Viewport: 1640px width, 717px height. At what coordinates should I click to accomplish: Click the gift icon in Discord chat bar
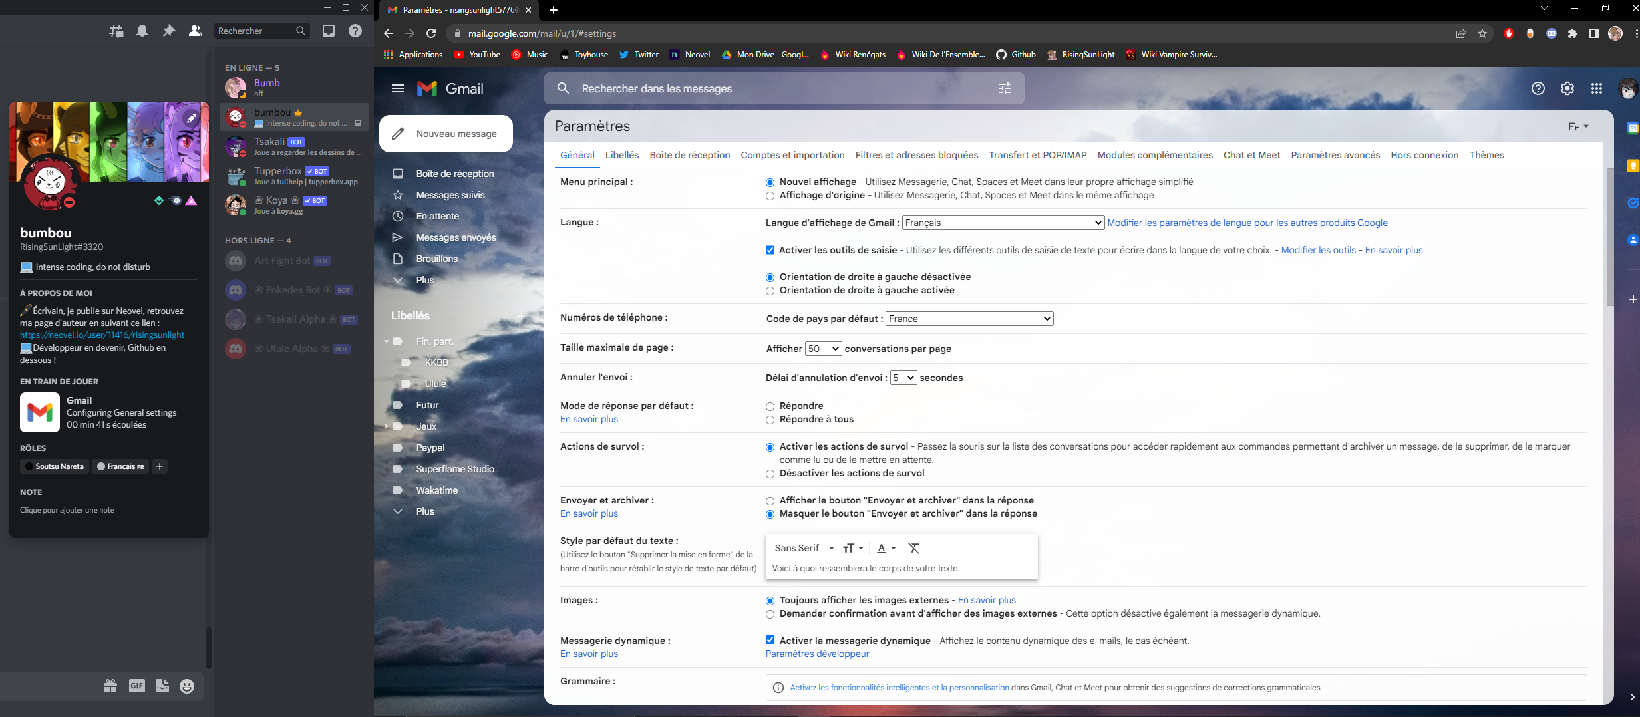coord(110,686)
